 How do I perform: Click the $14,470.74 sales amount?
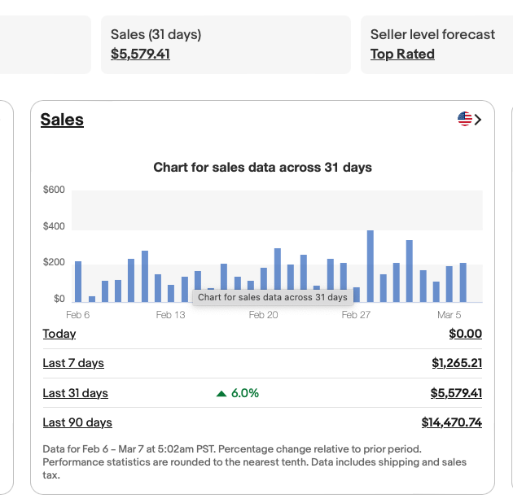click(451, 422)
